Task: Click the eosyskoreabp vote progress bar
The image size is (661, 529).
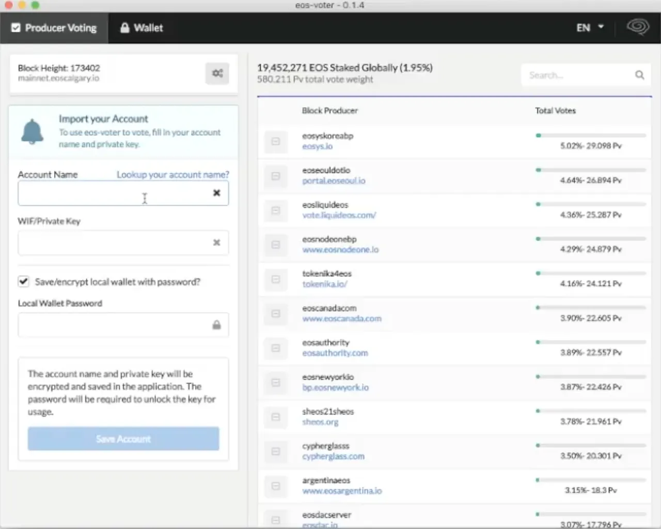Action: coord(591,135)
